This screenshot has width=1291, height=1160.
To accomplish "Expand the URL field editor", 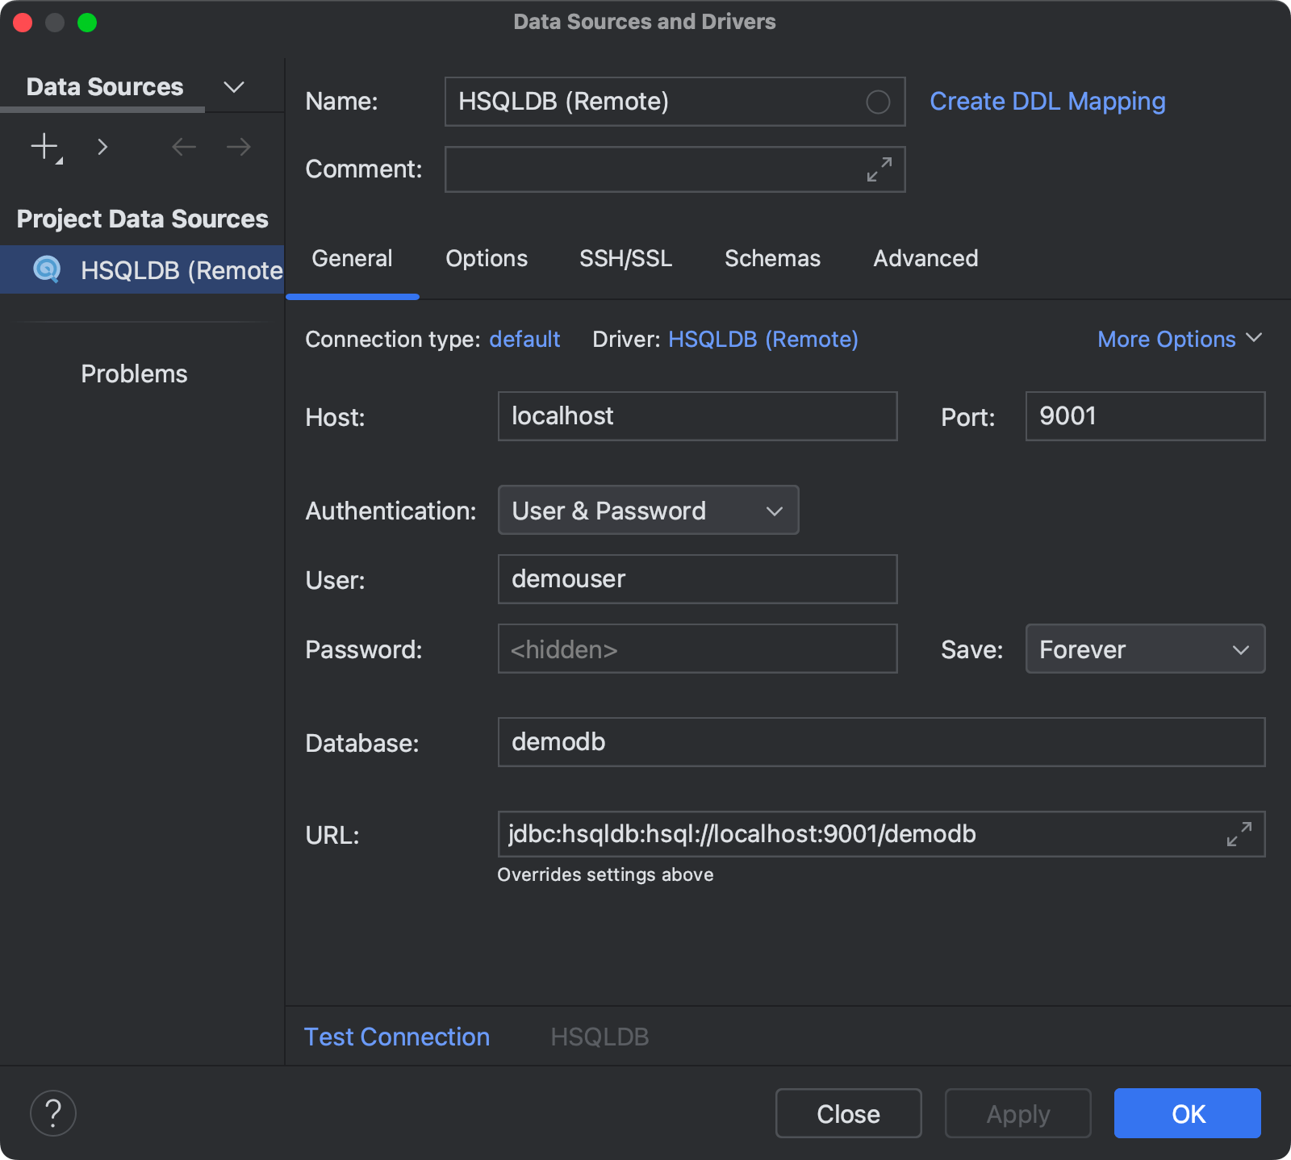I will (1240, 834).
